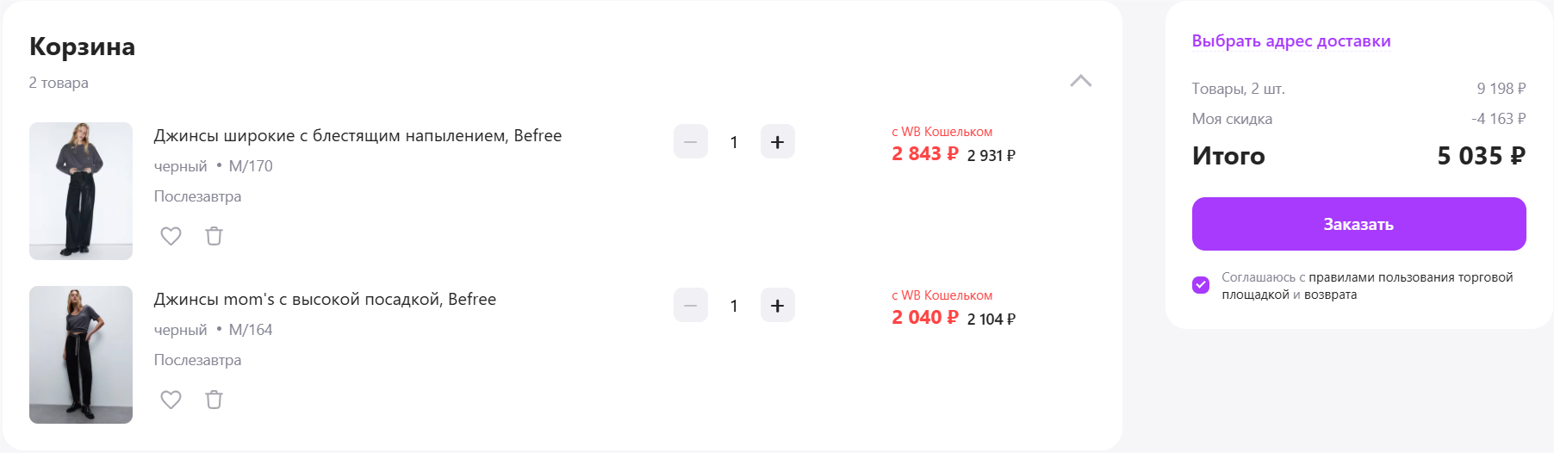Open Джинсы mom's product title
Viewport: 1554px width, 453px height.
[325, 300]
